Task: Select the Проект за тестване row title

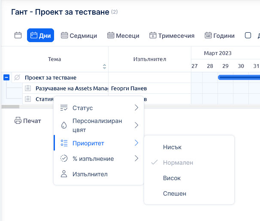Action: 51,77
